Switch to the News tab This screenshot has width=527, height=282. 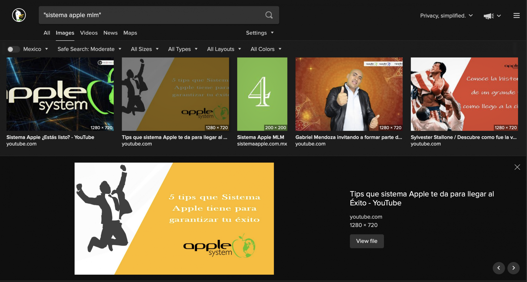click(x=110, y=33)
